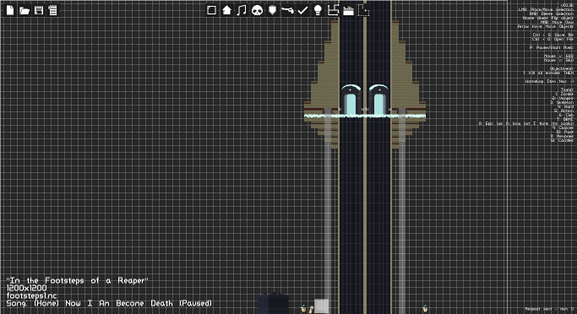
Task: Select the light bulb lighting tool
Action: point(318,10)
